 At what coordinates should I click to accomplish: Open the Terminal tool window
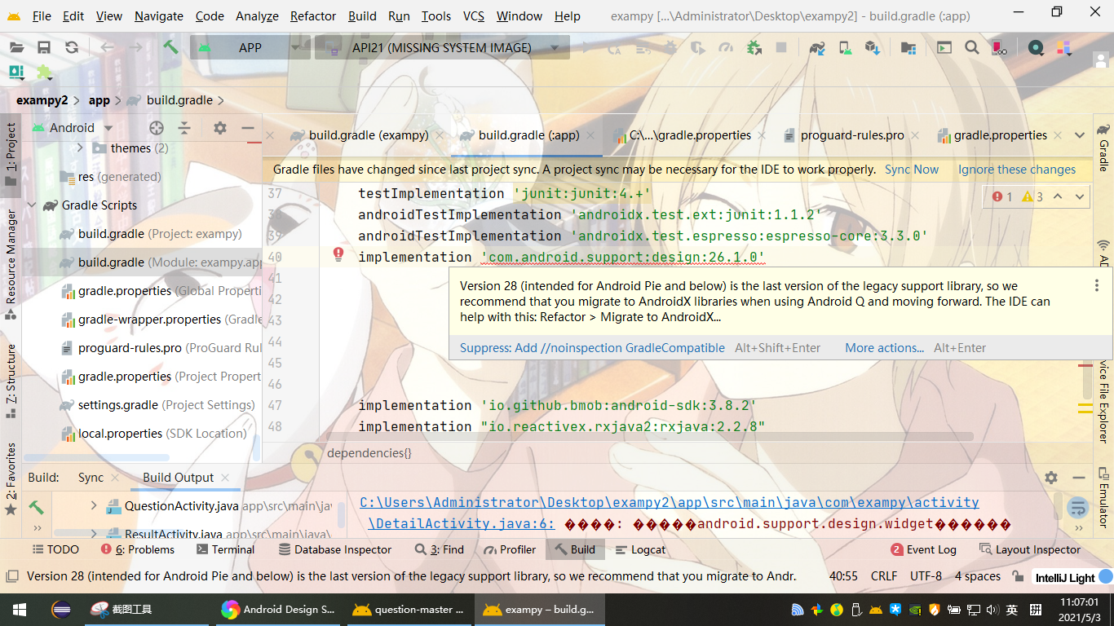click(224, 549)
